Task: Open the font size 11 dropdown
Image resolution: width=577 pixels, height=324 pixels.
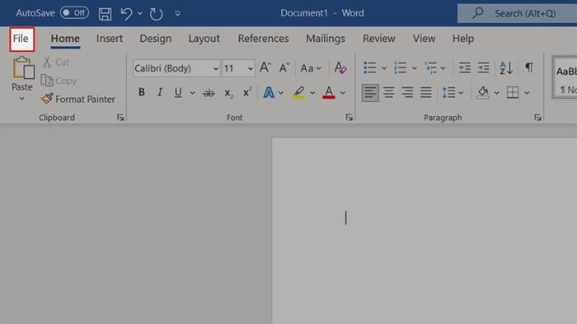Action: click(x=238, y=68)
